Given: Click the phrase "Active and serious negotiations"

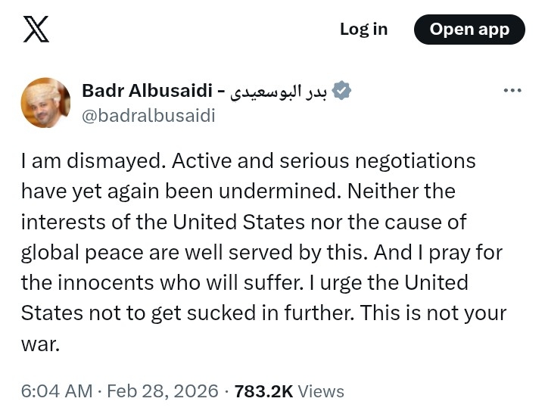Looking at the screenshot, I should point(325,161).
